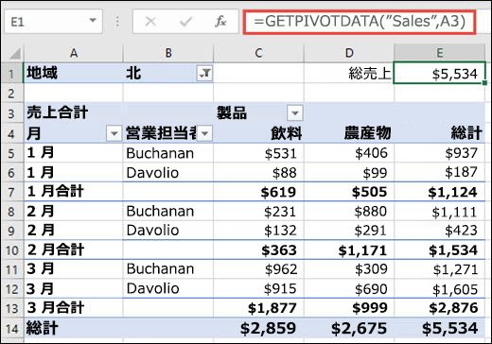Screen dimensions: 492x344
Task: Click the $937 cell
Action: point(439,153)
